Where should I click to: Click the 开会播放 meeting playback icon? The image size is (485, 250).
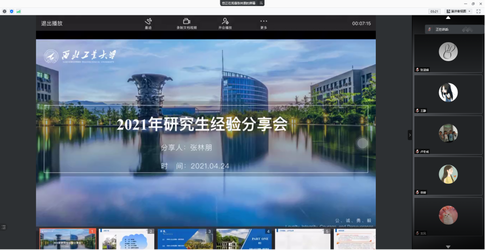click(x=225, y=22)
